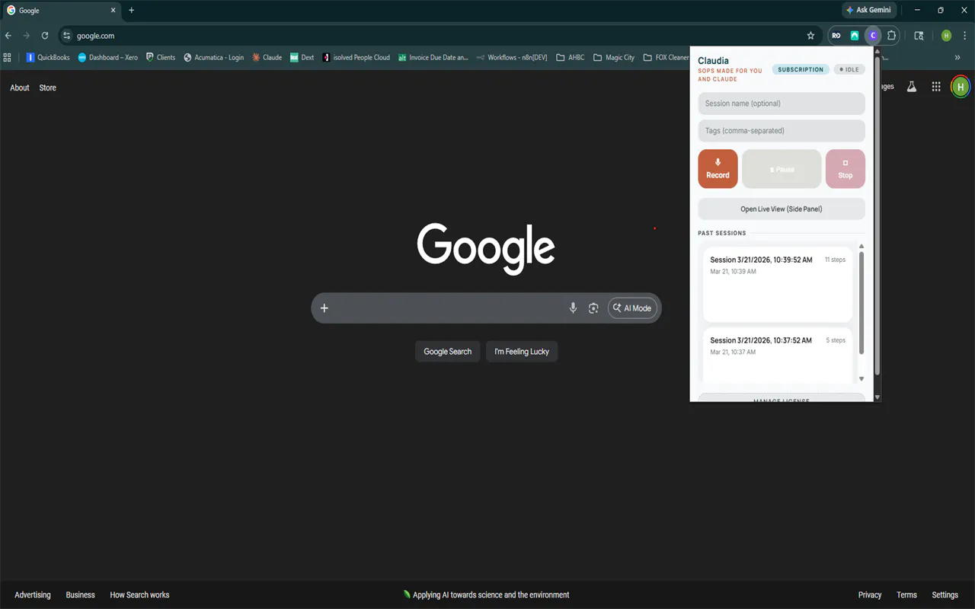
Task: Search by image lens icon
Action: click(593, 308)
